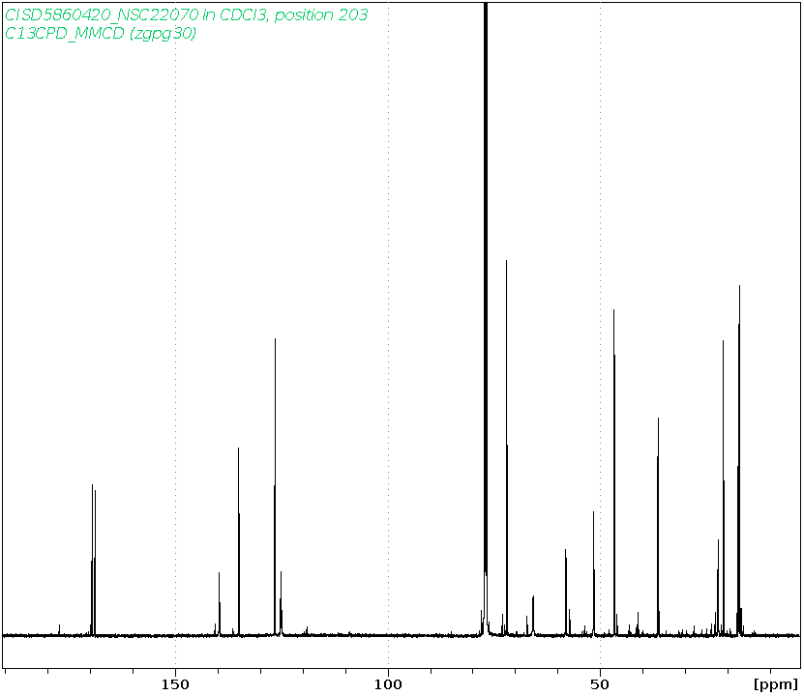Viewport: 804px width, 696px height.
Task: Select the experiment label C13CPD_MMCD (zgpg30)
Action: click(x=101, y=33)
